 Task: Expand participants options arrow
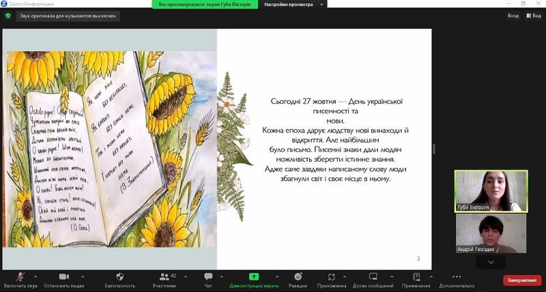[x=185, y=277]
